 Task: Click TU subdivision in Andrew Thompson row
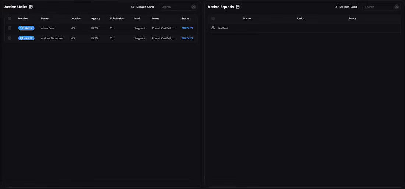coord(112,38)
